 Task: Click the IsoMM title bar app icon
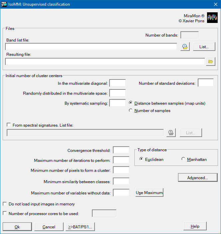(x=4, y=4)
